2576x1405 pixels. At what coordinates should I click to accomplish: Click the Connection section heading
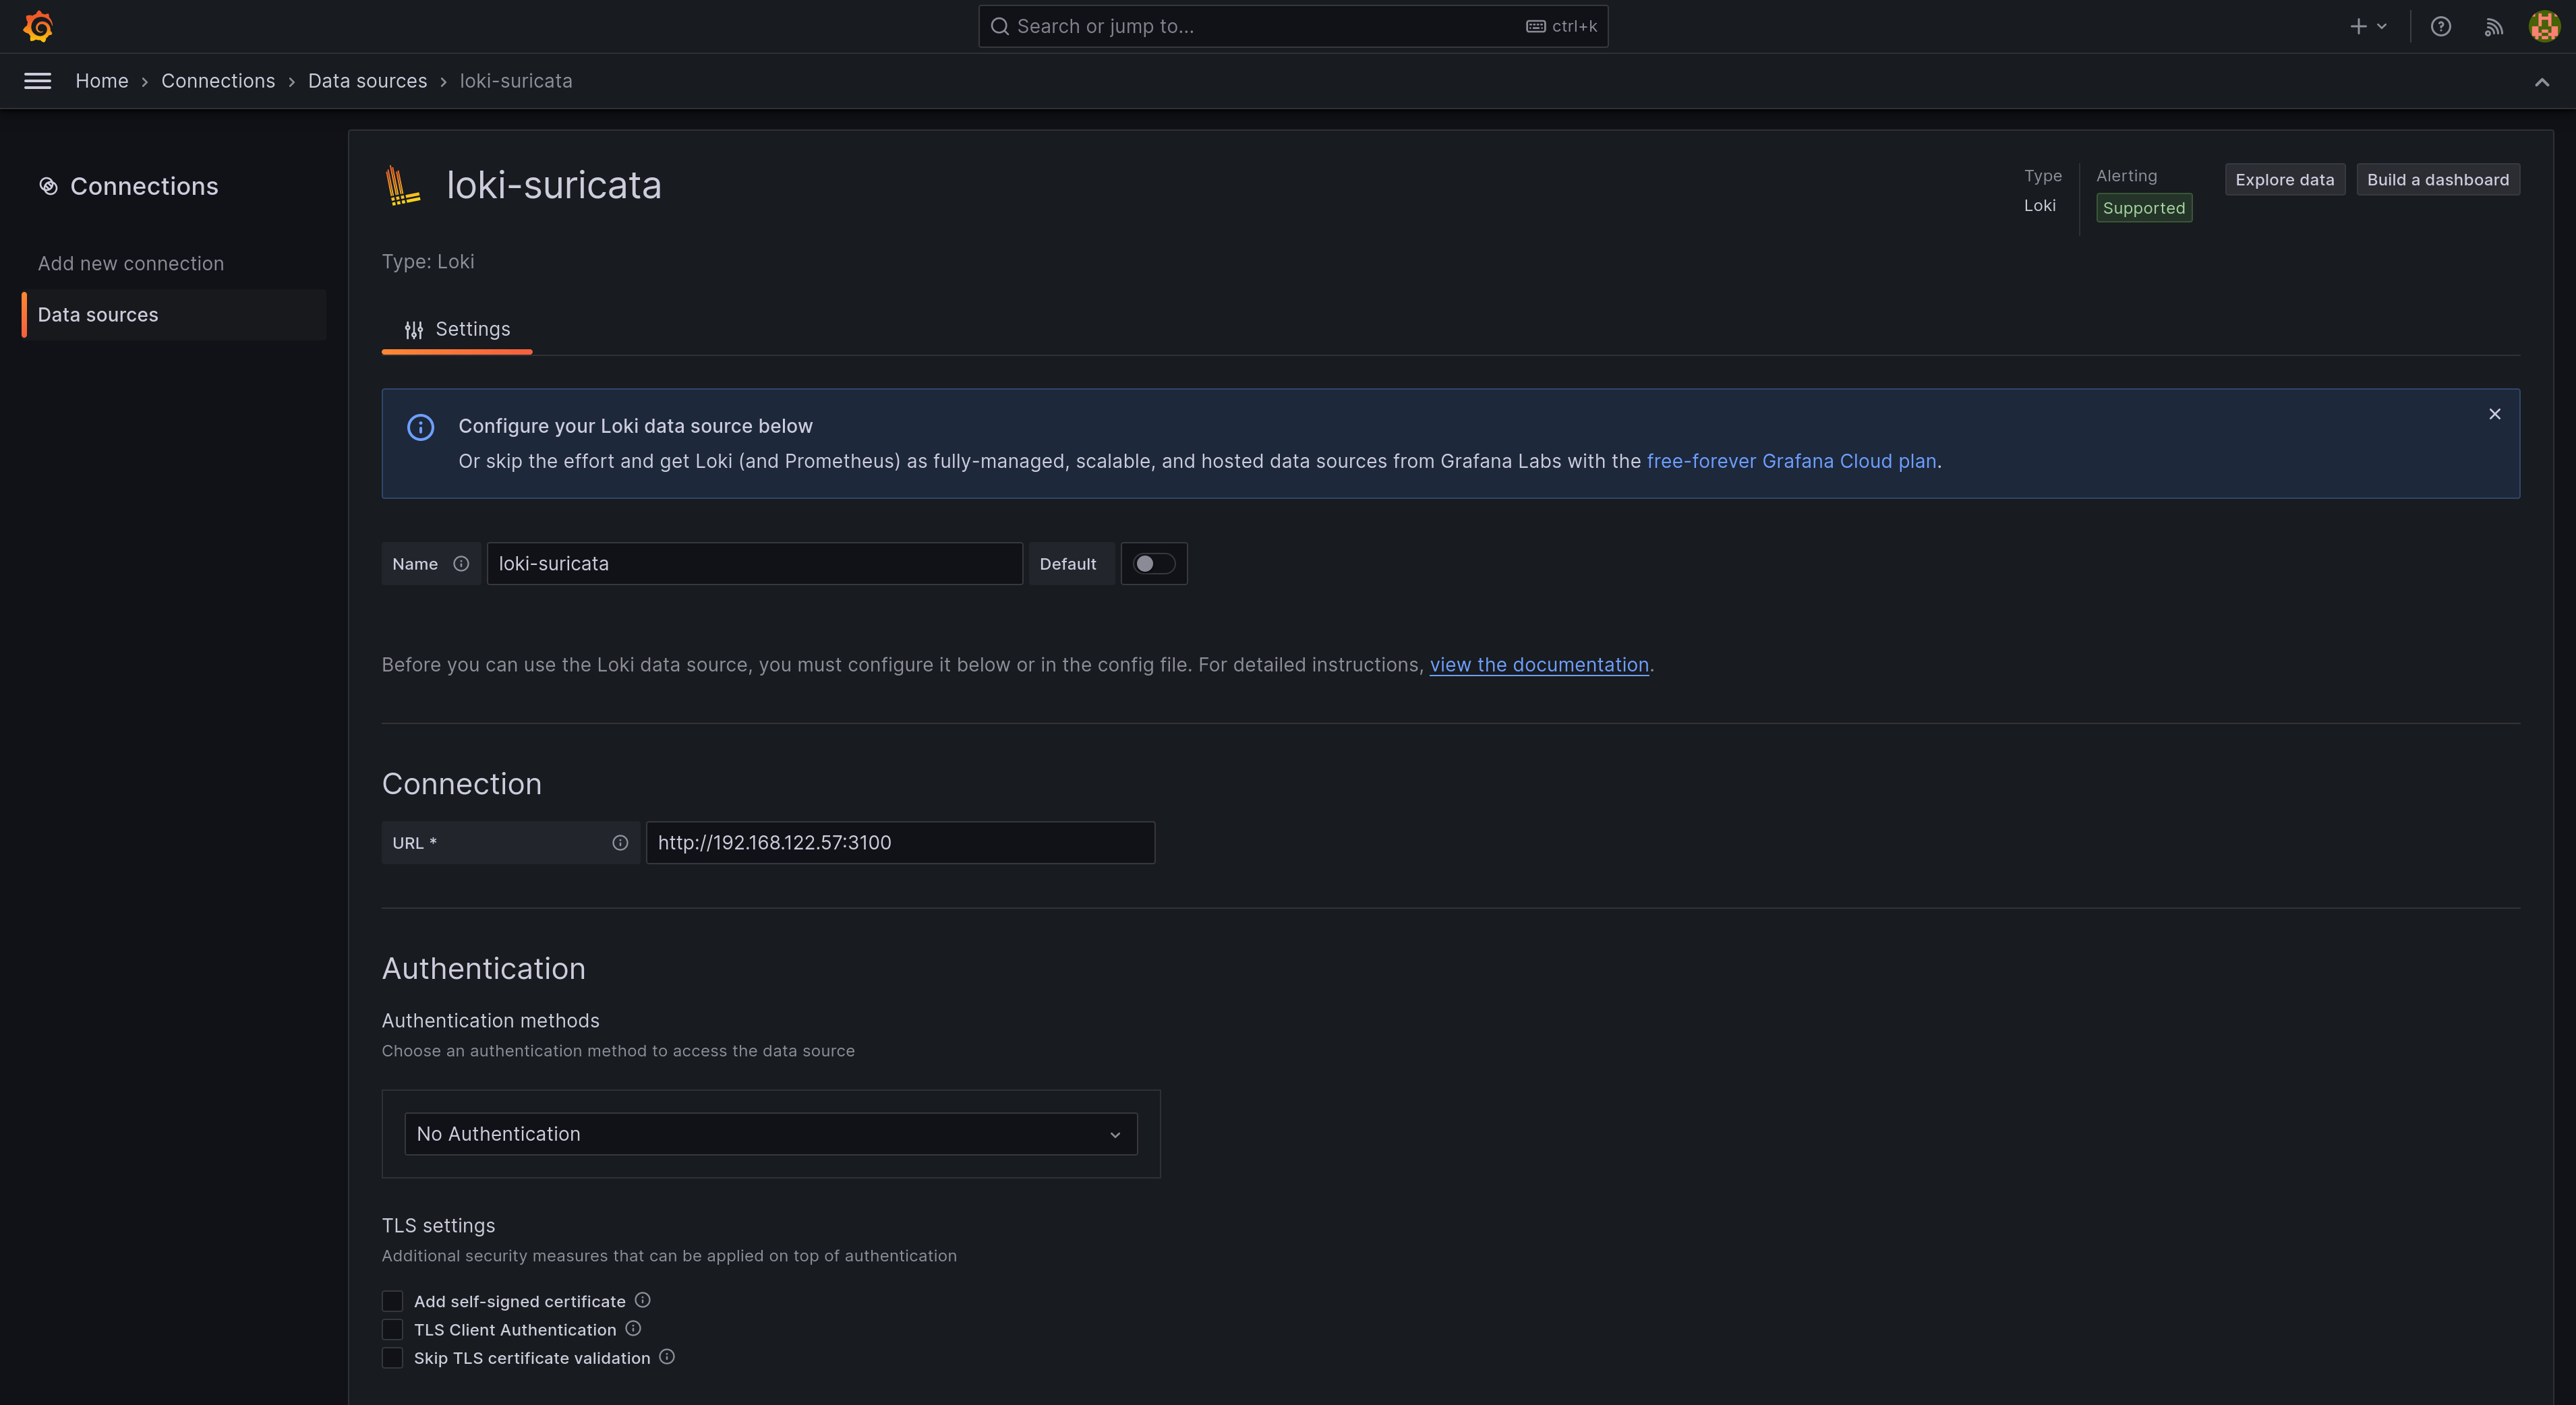pyautogui.click(x=462, y=784)
